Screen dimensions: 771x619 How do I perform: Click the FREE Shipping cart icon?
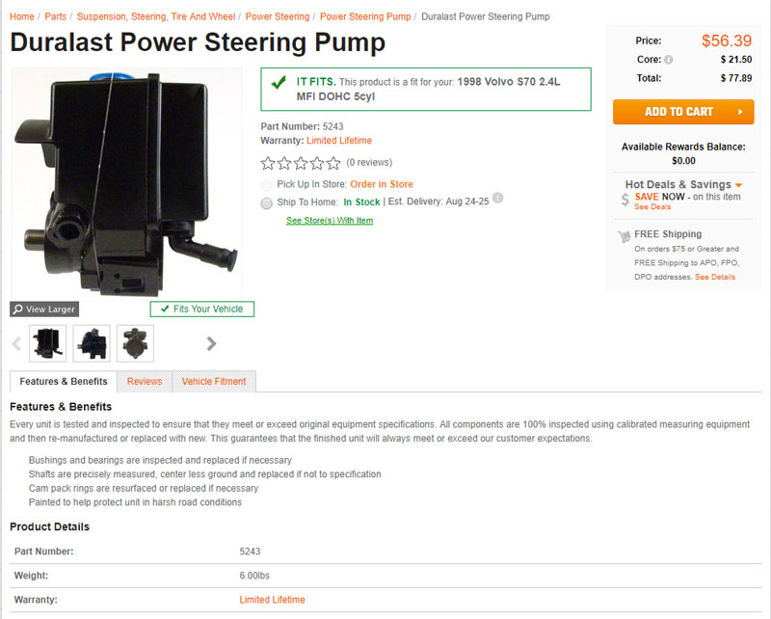[623, 235]
